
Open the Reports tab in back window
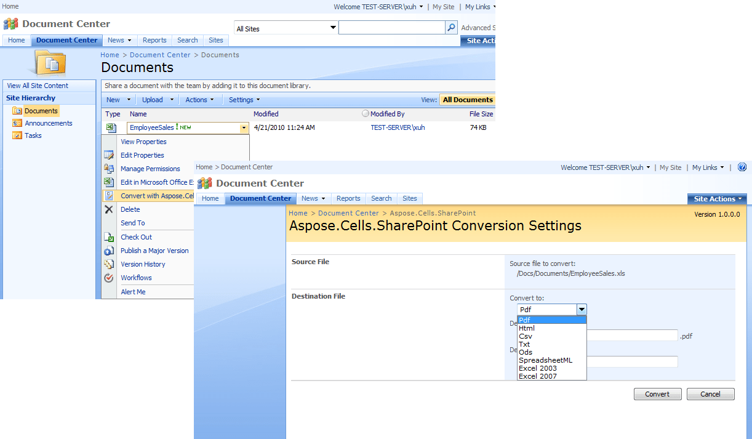click(x=154, y=40)
